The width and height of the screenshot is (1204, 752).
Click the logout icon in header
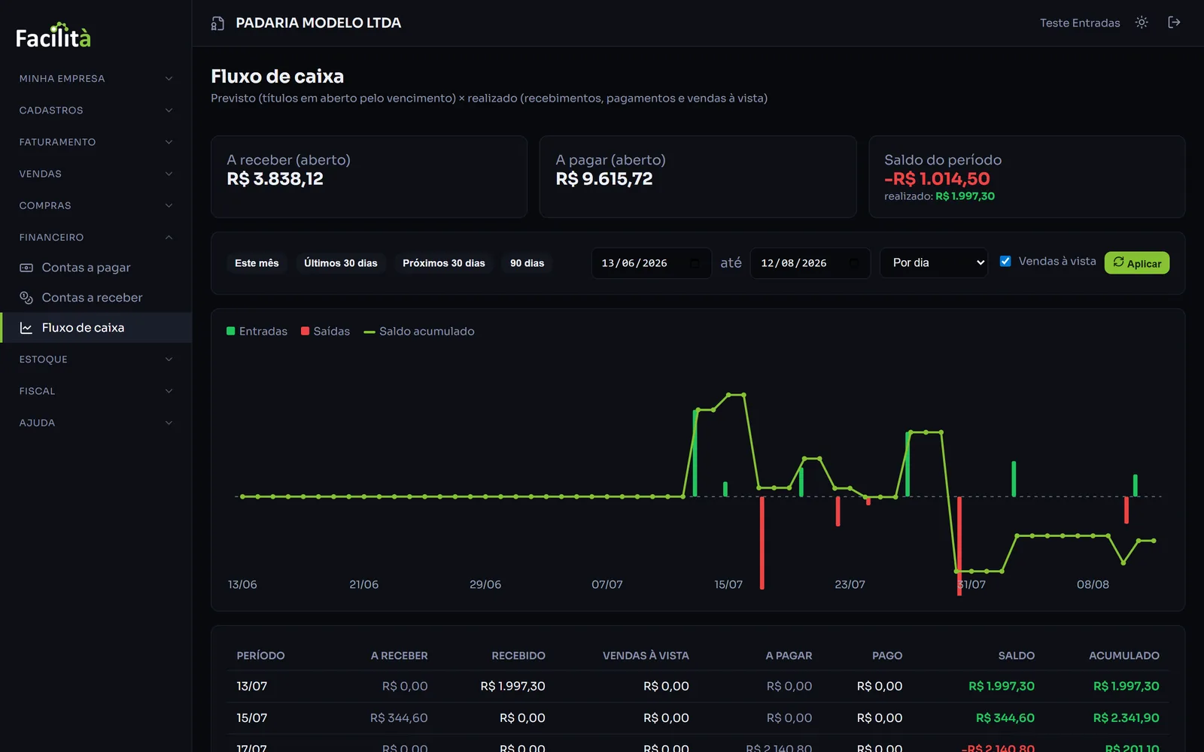1174,23
